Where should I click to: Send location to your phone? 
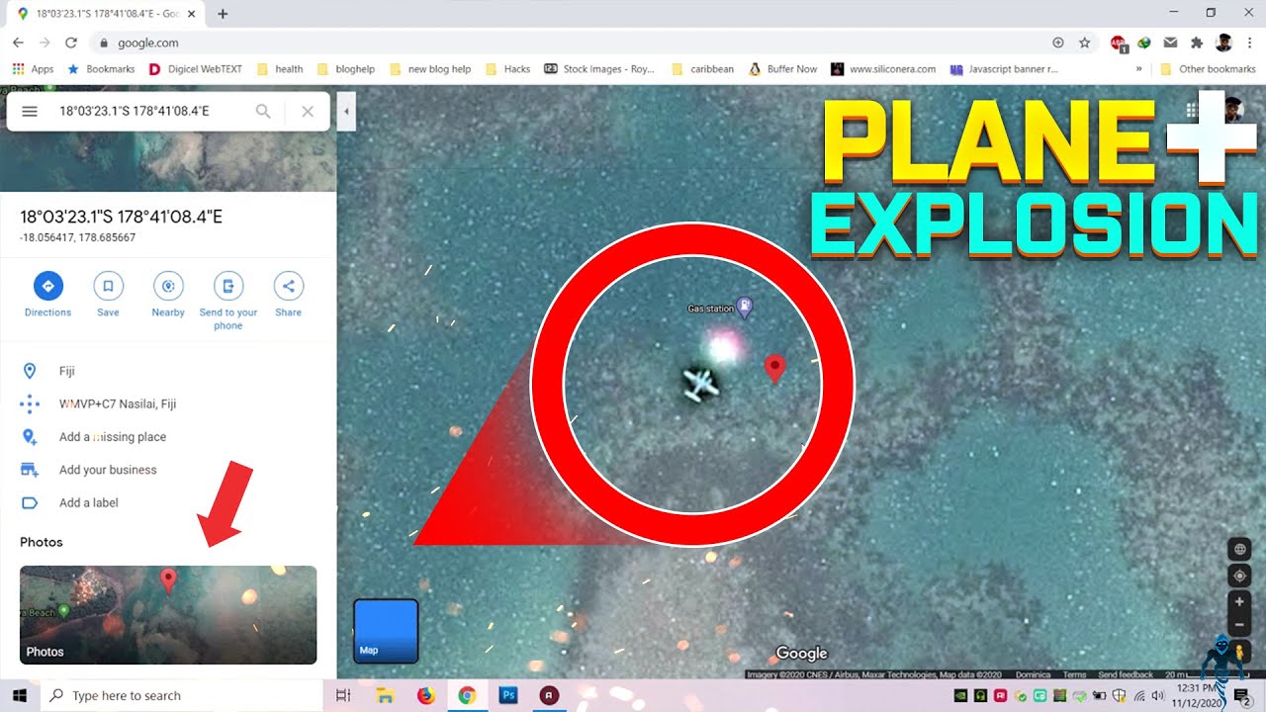point(228,301)
